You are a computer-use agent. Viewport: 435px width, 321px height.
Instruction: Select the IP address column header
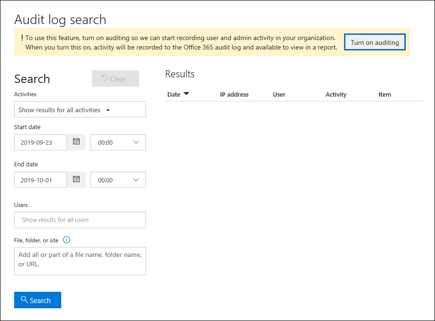(234, 94)
